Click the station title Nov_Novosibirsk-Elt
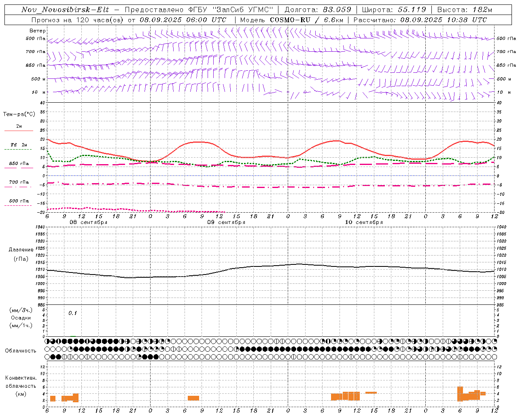This screenshot has height=414, width=518. [x=65, y=10]
